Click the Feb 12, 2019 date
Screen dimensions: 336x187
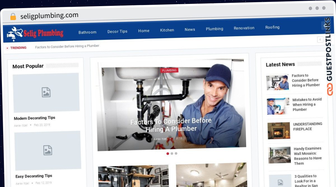click(x=43, y=183)
